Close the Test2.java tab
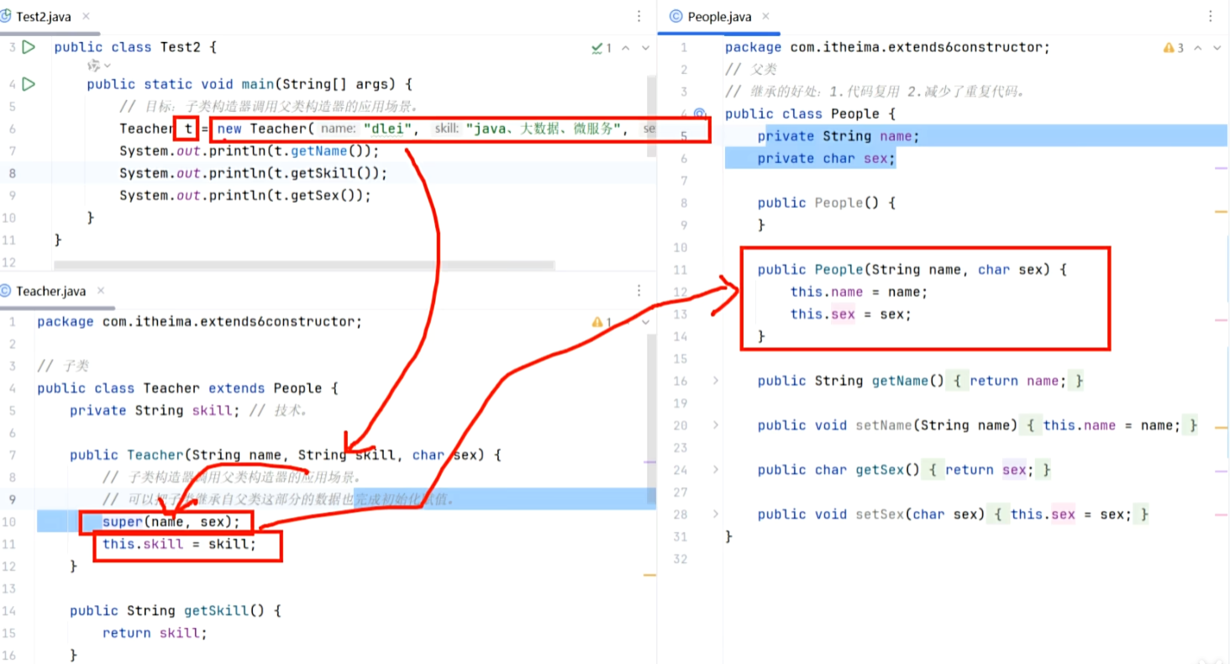The height and width of the screenshot is (664, 1230). click(87, 17)
